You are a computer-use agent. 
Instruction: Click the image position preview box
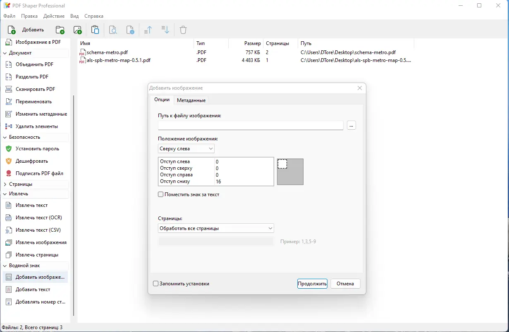290,172
